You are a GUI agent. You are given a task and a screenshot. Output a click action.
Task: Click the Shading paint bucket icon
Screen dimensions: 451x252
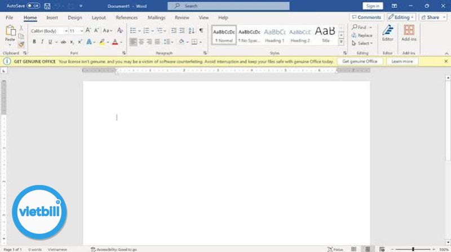pos(181,42)
